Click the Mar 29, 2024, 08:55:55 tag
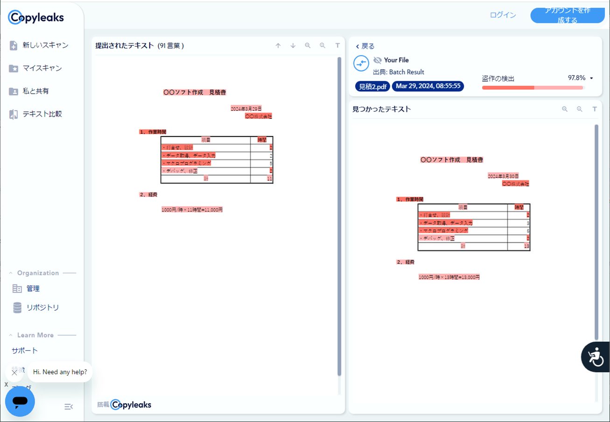 [x=428, y=86]
